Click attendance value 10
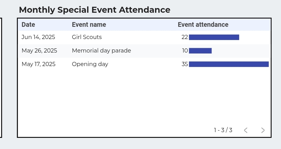This screenshot has width=281, height=149. pyautogui.click(x=185, y=51)
